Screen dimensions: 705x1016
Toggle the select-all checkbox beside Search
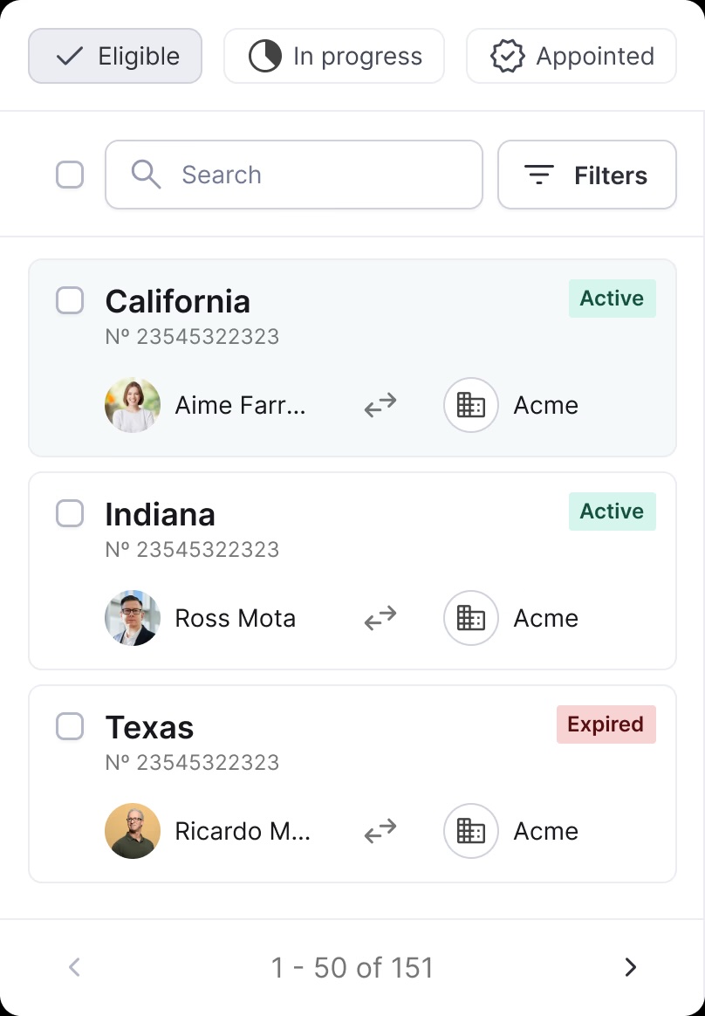(x=70, y=175)
